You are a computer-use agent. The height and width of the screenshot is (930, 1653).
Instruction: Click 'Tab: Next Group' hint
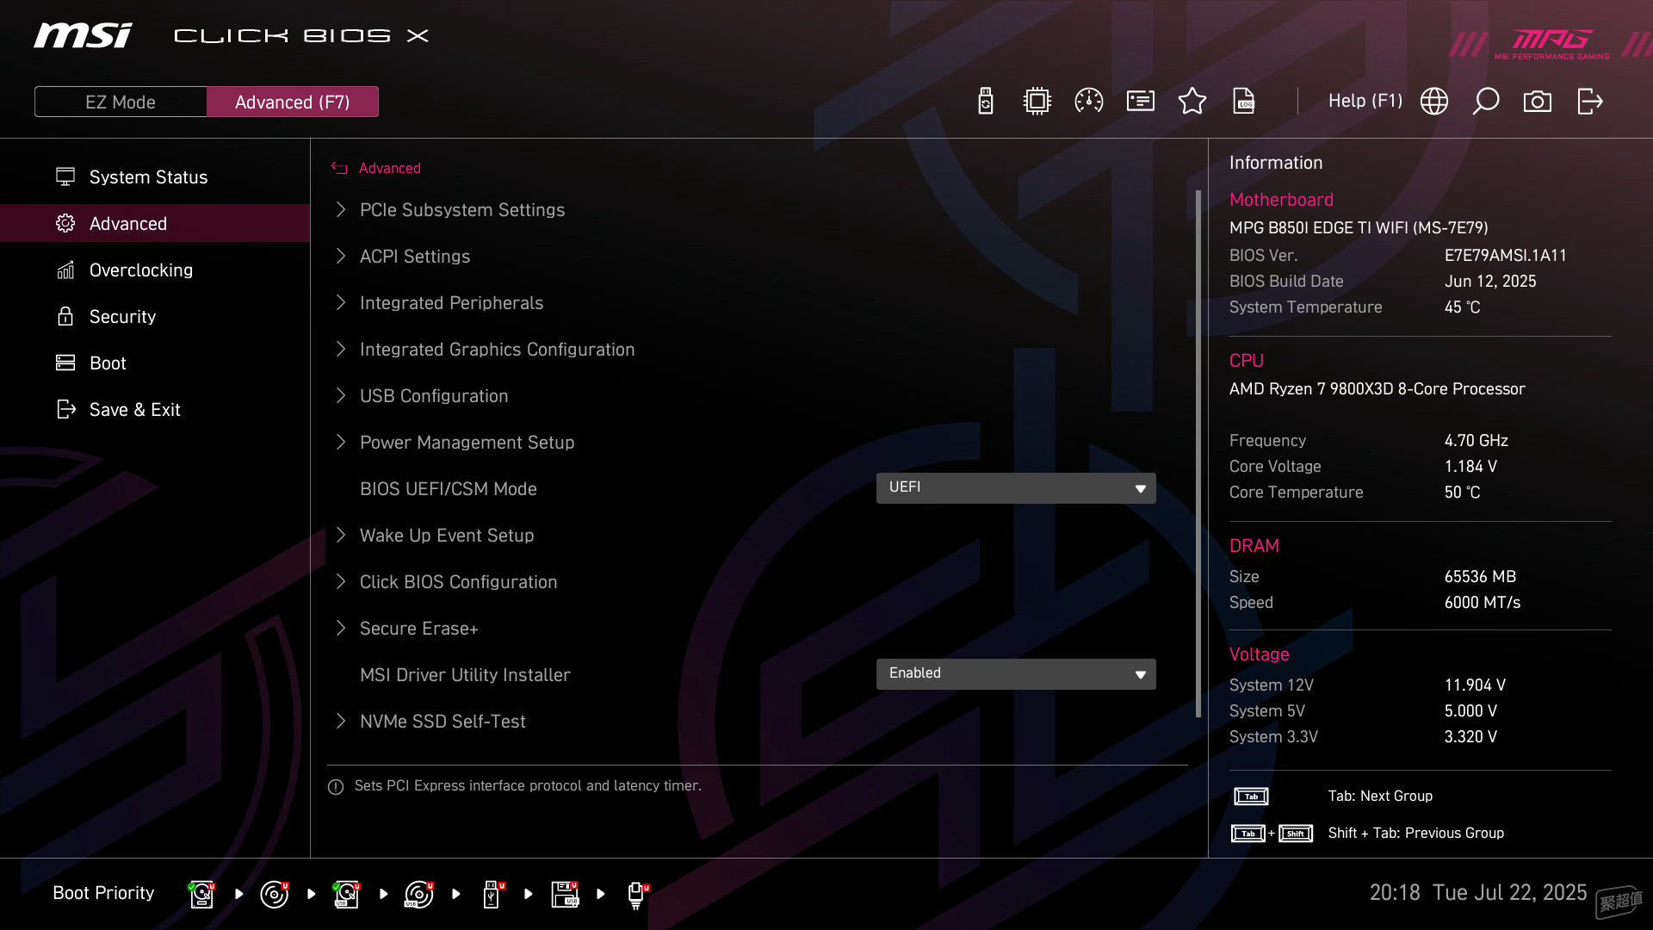click(x=1380, y=796)
